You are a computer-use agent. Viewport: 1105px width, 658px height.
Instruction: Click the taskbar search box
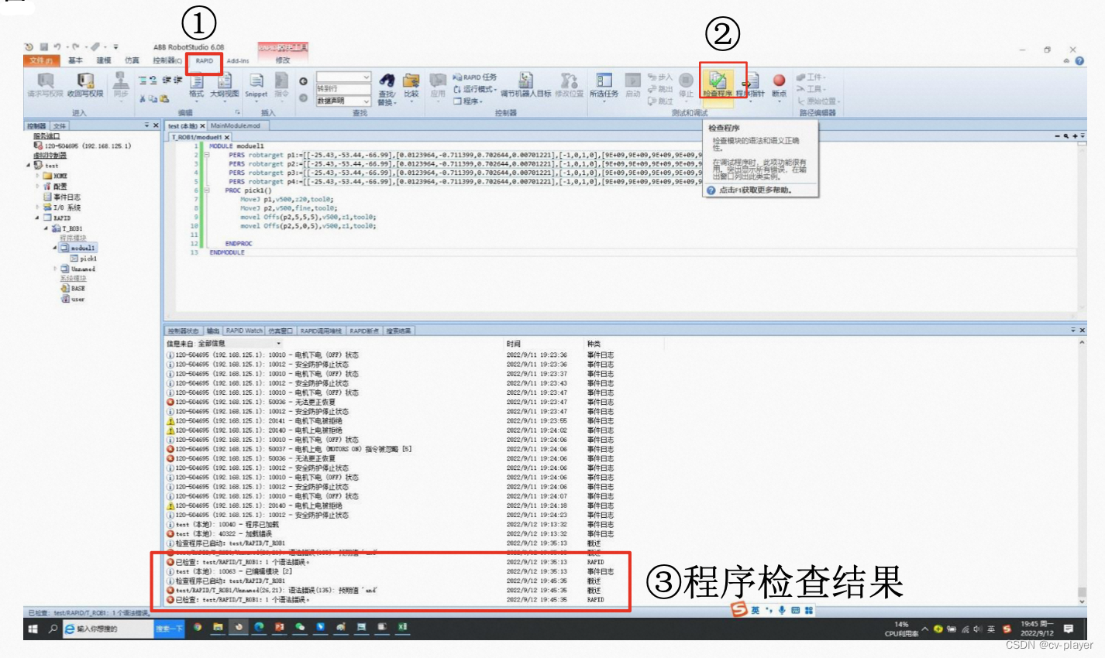tap(108, 629)
